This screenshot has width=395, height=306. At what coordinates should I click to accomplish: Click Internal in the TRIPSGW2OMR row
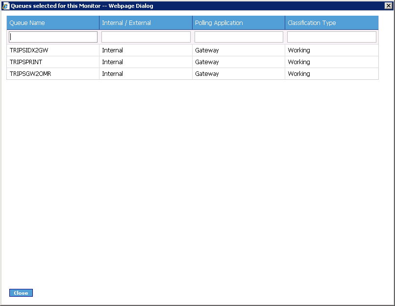112,74
